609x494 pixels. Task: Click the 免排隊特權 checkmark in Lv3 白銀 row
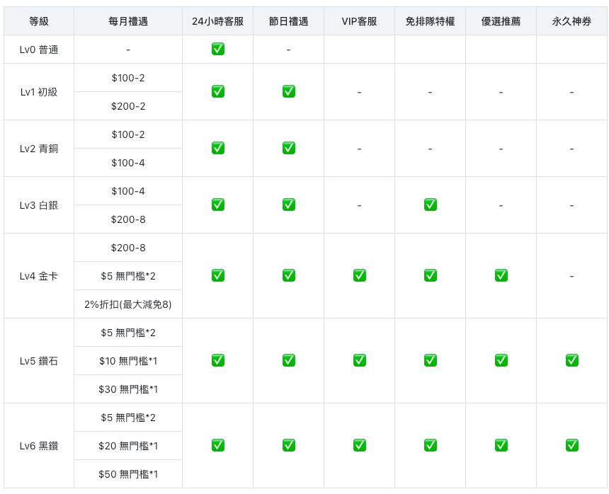click(431, 205)
